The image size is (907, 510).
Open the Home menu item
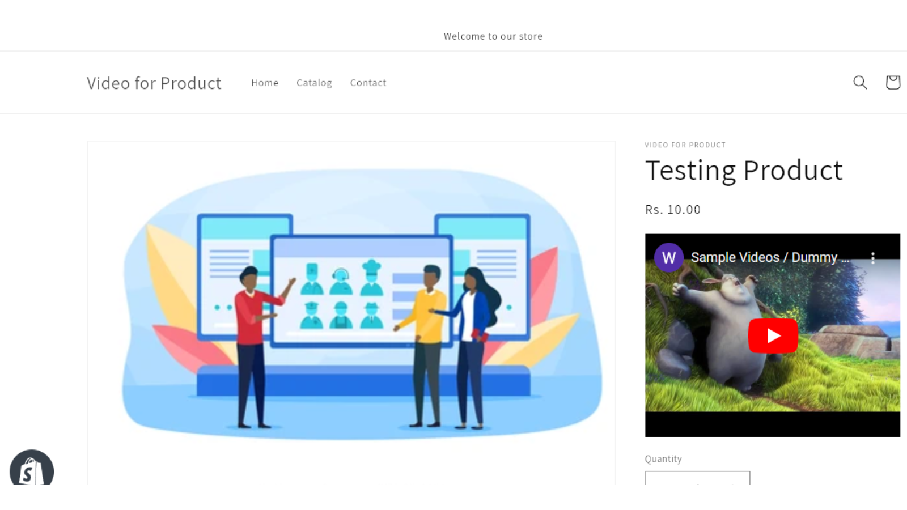pyautogui.click(x=264, y=83)
